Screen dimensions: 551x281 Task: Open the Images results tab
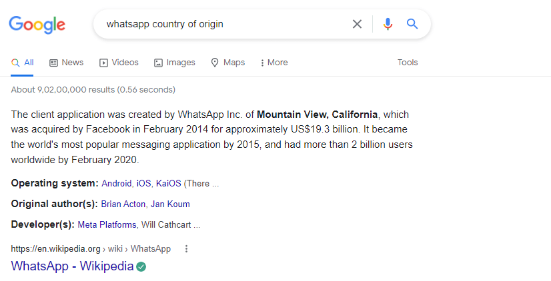coord(175,63)
